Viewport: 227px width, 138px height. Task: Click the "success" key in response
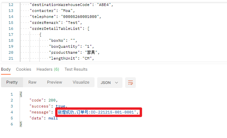tap(40, 106)
